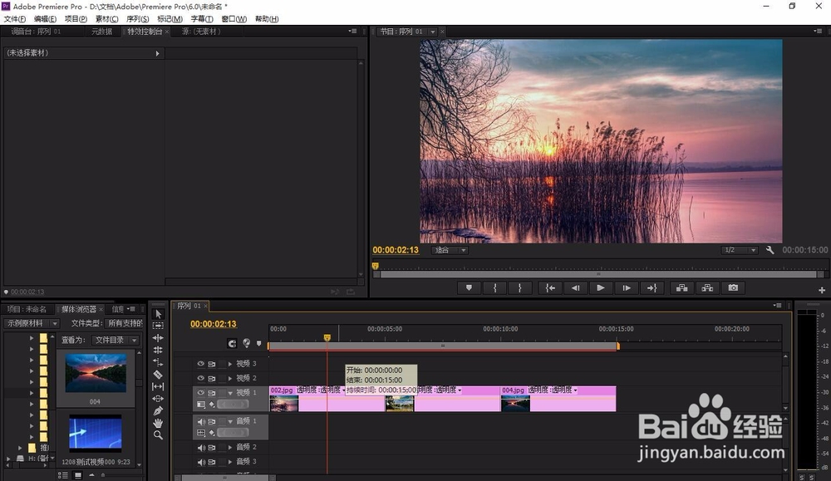The width and height of the screenshot is (831, 481).
Task: Switch to the 元数据 tab
Action: click(x=101, y=32)
